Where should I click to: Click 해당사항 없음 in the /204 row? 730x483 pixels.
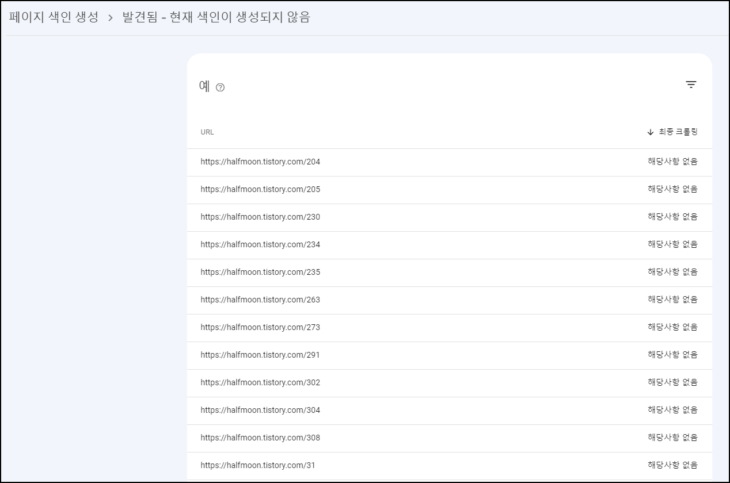pos(672,162)
